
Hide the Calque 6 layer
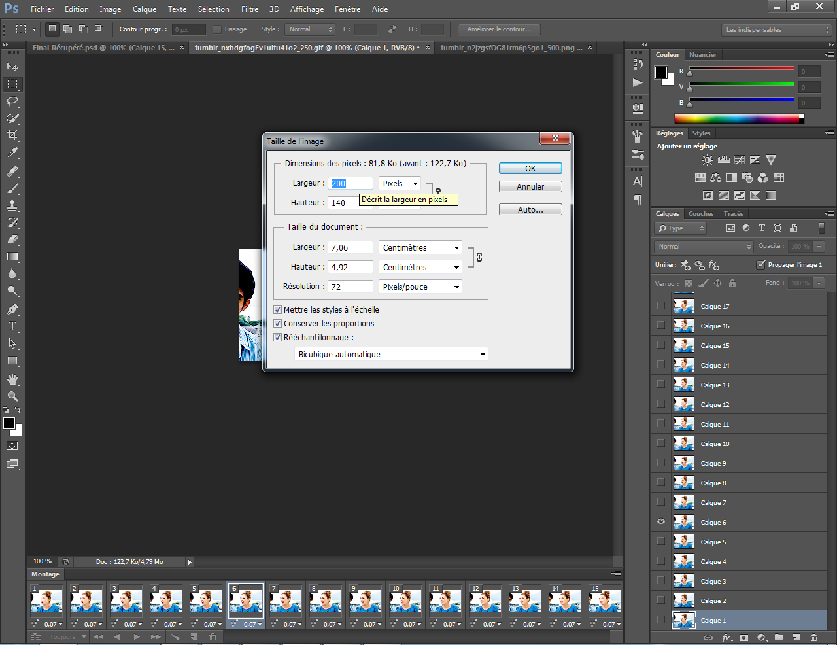point(661,522)
